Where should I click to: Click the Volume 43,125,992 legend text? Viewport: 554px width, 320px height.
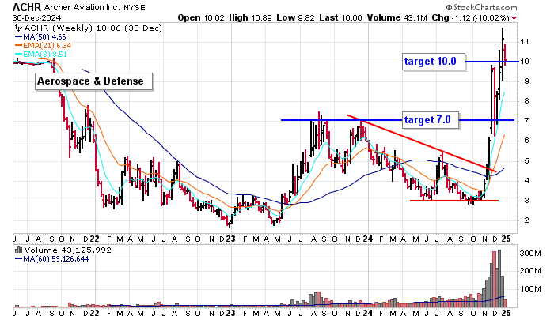67,250
